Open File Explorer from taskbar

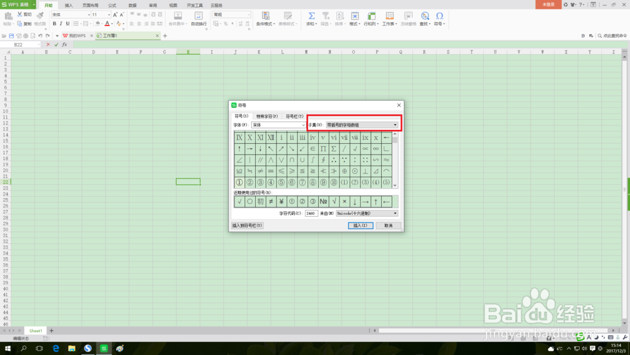click(72, 348)
